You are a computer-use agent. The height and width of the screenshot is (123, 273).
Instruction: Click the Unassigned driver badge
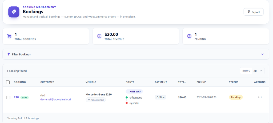(x=96, y=100)
